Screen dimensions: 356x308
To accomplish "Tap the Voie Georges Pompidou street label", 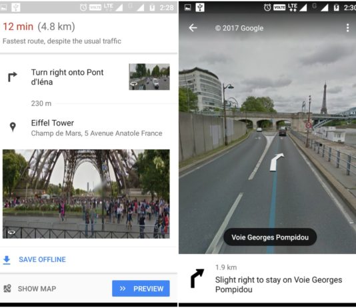I will click(270, 237).
